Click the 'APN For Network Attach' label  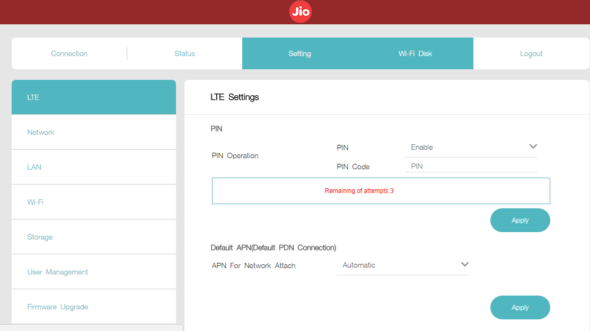click(253, 266)
